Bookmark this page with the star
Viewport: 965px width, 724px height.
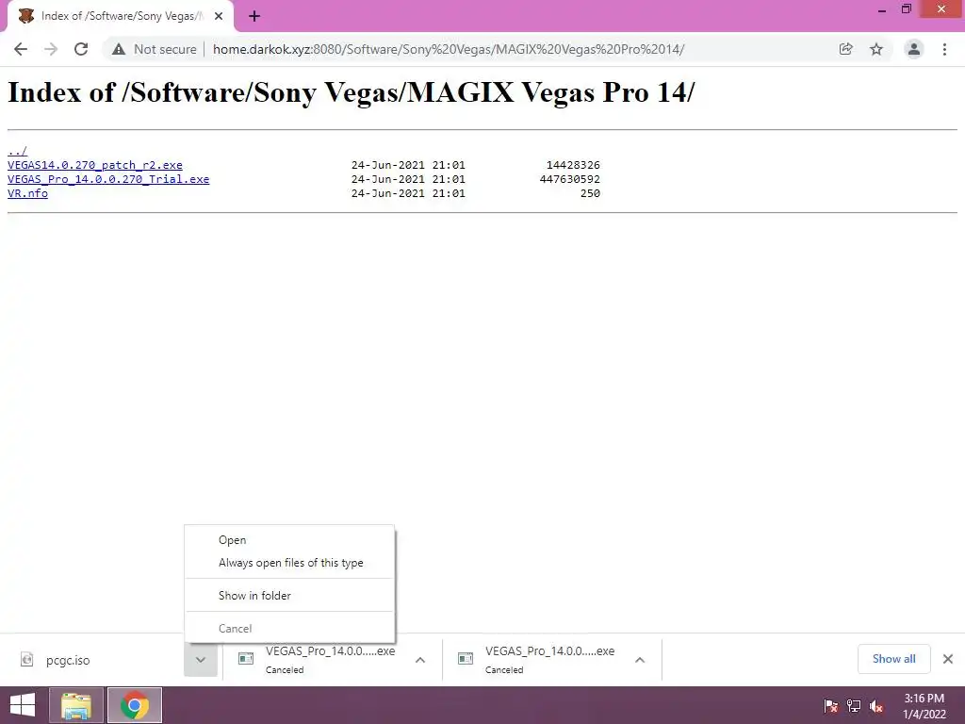coord(876,49)
